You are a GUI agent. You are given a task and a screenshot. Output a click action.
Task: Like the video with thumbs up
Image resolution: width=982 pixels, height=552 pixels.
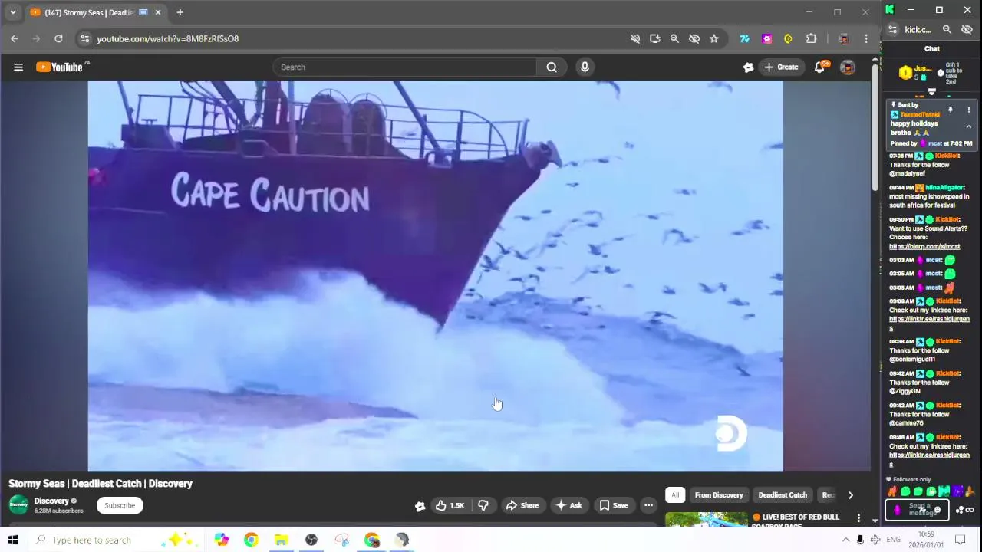(450, 505)
